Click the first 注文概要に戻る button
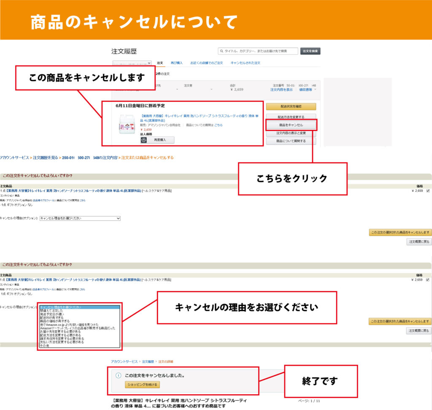The width and height of the screenshot is (432, 410). click(419, 242)
